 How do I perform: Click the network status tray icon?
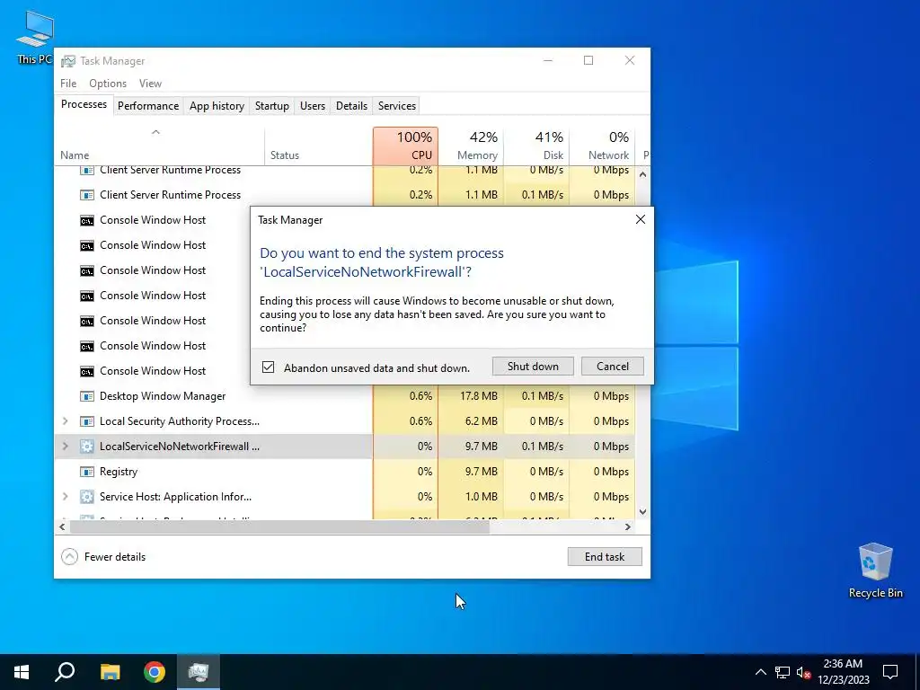783,672
